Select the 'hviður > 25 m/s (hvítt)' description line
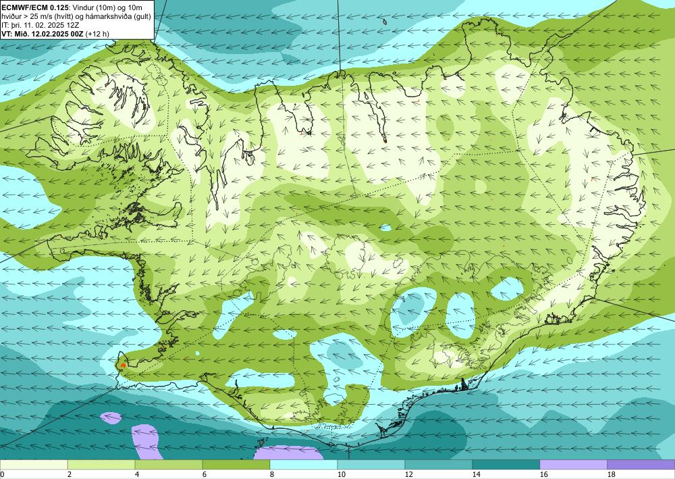 click(x=76, y=16)
